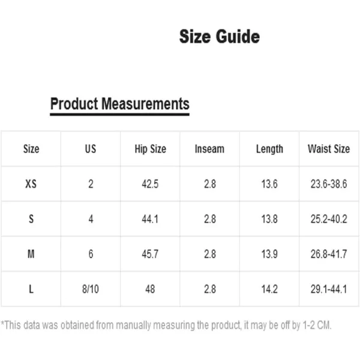This screenshot has width=360, height=360.
Task: Click the 42.5 hip size value
Action: click(150, 184)
